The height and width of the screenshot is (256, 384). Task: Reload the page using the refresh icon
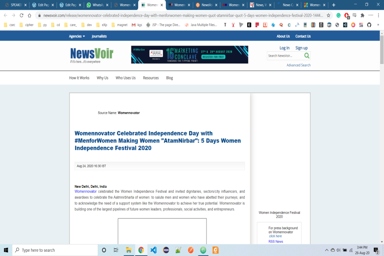(21, 15)
